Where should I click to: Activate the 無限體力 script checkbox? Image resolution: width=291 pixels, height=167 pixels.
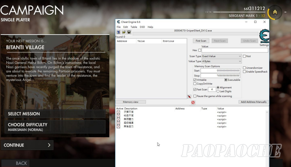[x=118, y=119]
